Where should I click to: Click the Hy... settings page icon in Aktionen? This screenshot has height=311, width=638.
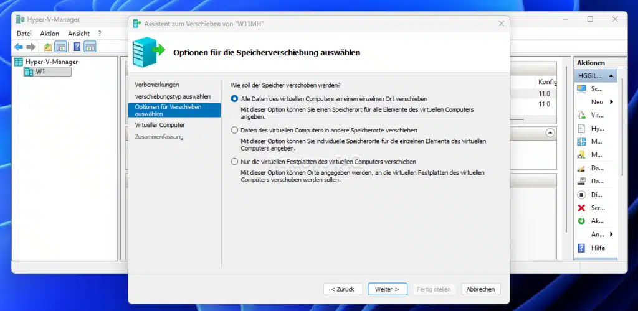pyautogui.click(x=581, y=128)
